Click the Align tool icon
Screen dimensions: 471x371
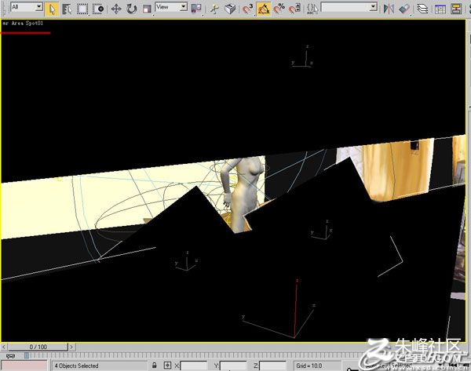(404, 9)
